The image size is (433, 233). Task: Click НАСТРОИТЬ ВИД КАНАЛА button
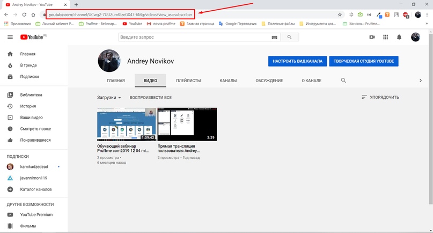(297, 61)
